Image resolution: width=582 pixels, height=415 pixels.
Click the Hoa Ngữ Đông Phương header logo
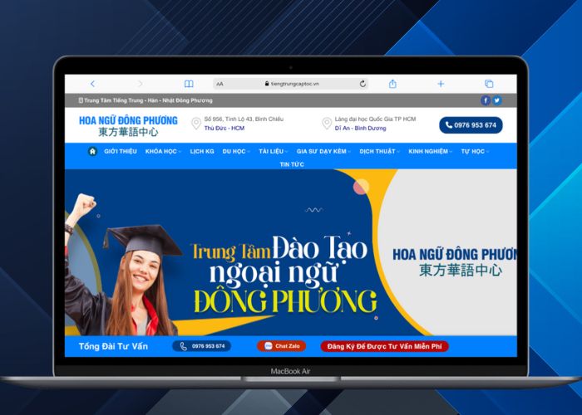pyautogui.click(x=128, y=126)
